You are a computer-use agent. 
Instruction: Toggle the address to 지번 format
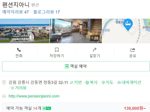pos(76,82)
